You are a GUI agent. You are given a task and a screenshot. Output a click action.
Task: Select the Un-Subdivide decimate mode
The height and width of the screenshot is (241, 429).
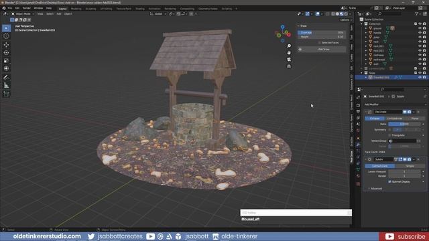click(x=395, y=118)
